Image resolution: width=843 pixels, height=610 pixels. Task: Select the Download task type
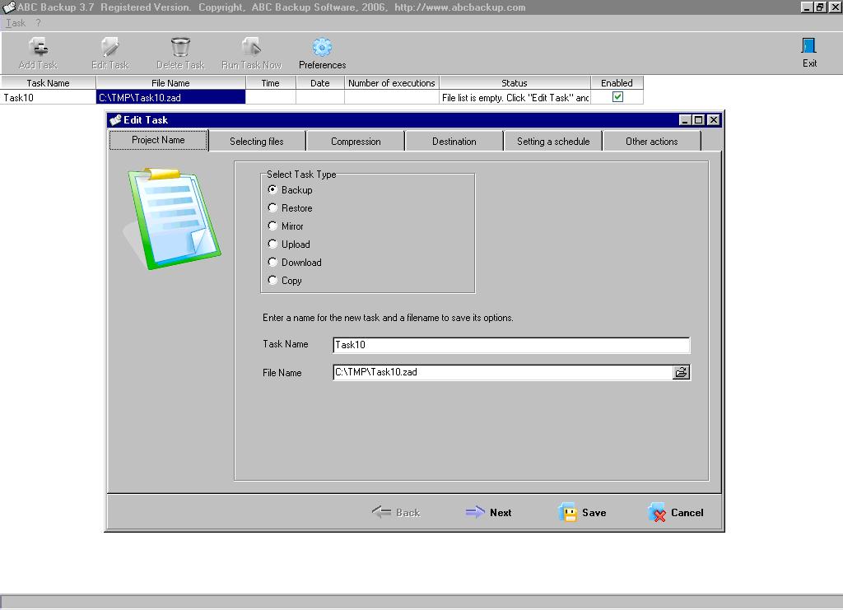pyautogui.click(x=272, y=263)
